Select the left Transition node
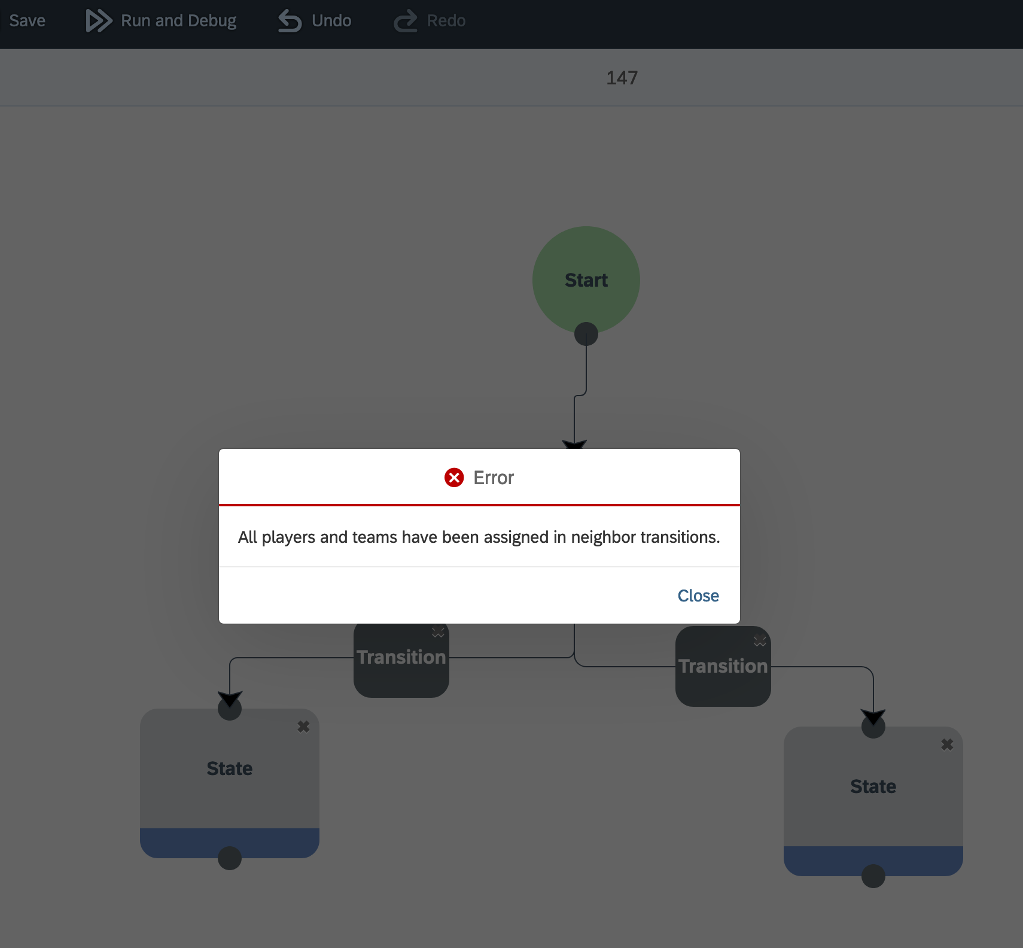This screenshot has width=1023, height=948. point(401,657)
